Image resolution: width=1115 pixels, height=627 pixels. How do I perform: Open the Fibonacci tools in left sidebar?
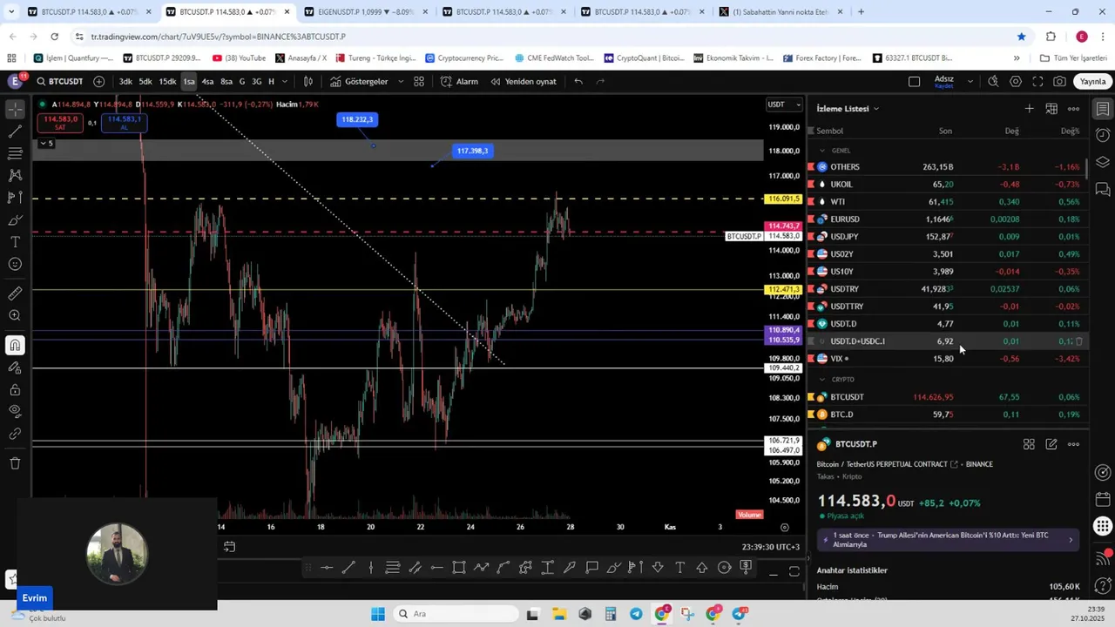(x=15, y=153)
